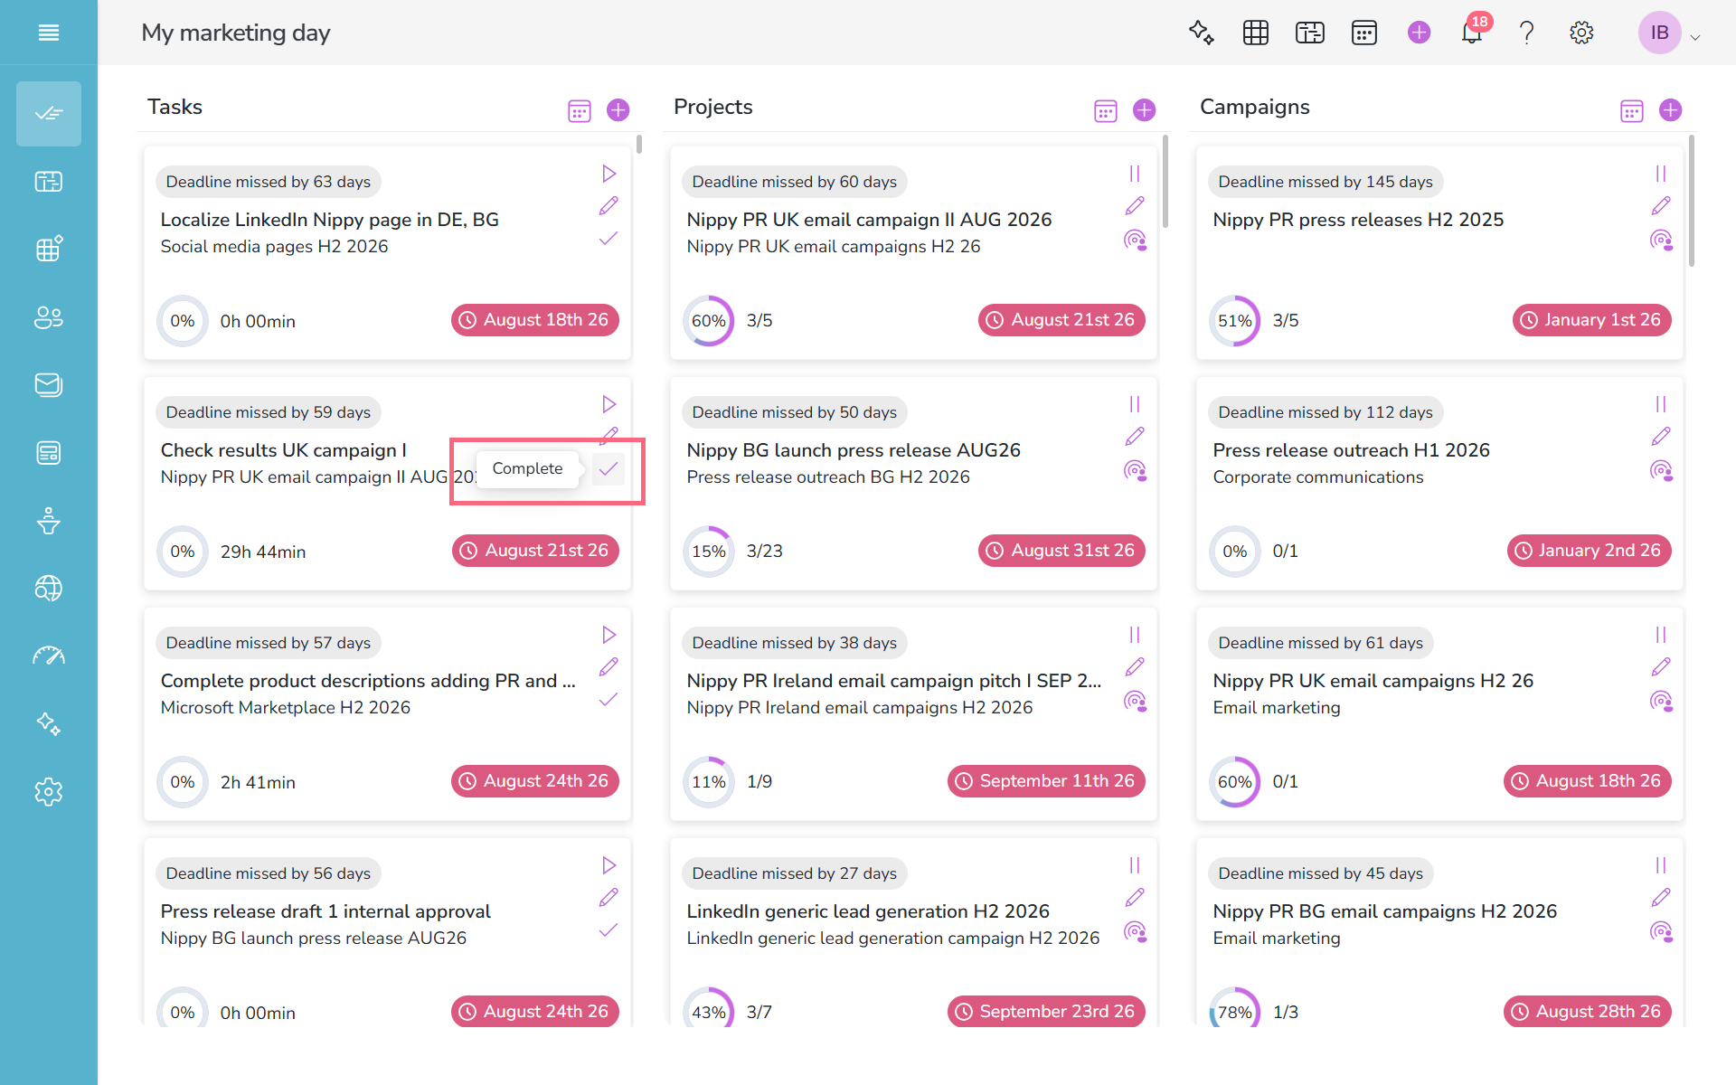Start timer on 'Press release draft 1' task
Image resolution: width=1736 pixels, height=1085 pixels.
pos(609,865)
